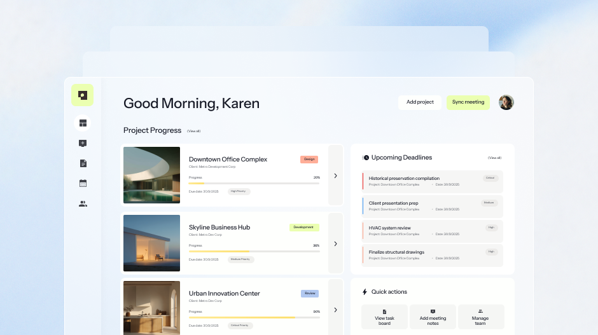This screenshot has width=598, height=335.
Task: Open the Urban Innovation Center thumbnail image
Action: [152, 308]
